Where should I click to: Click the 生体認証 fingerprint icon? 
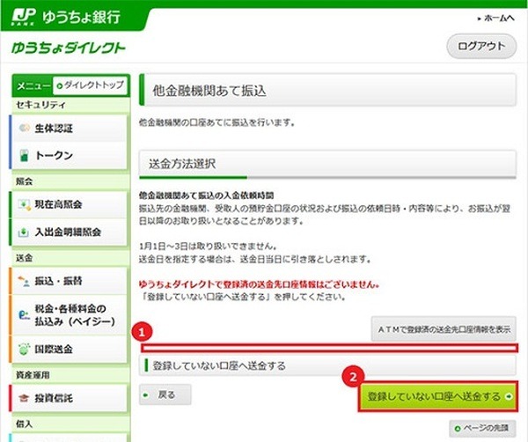(x=24, y=128)
